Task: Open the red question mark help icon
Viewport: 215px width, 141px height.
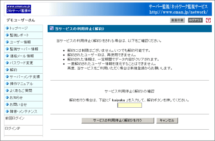Action: click(x=208, y=20)
